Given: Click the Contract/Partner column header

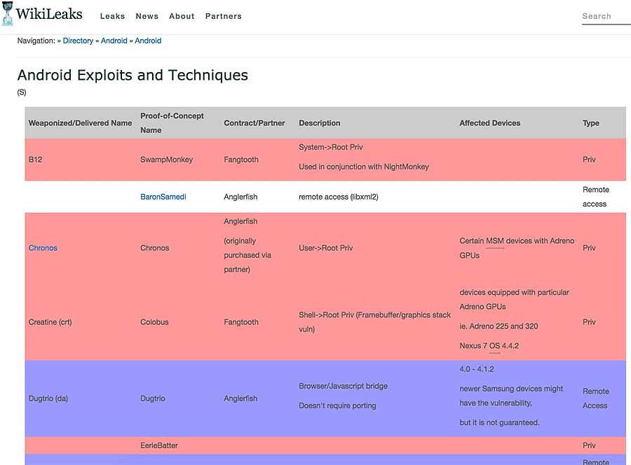Looking at the screenshot, I should (x=255, y=123).
